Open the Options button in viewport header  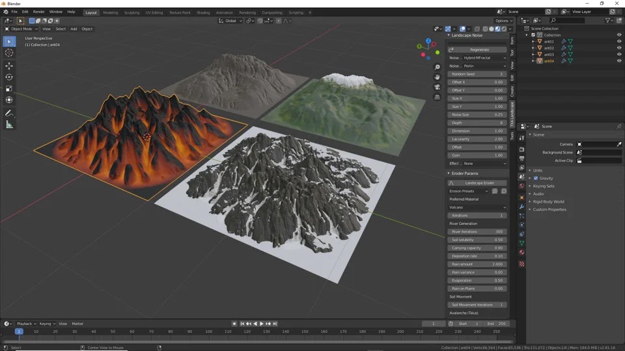point(503,21)
